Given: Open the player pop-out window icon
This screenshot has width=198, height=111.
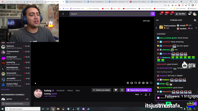Looking at the screenshot, I should 143,83.
